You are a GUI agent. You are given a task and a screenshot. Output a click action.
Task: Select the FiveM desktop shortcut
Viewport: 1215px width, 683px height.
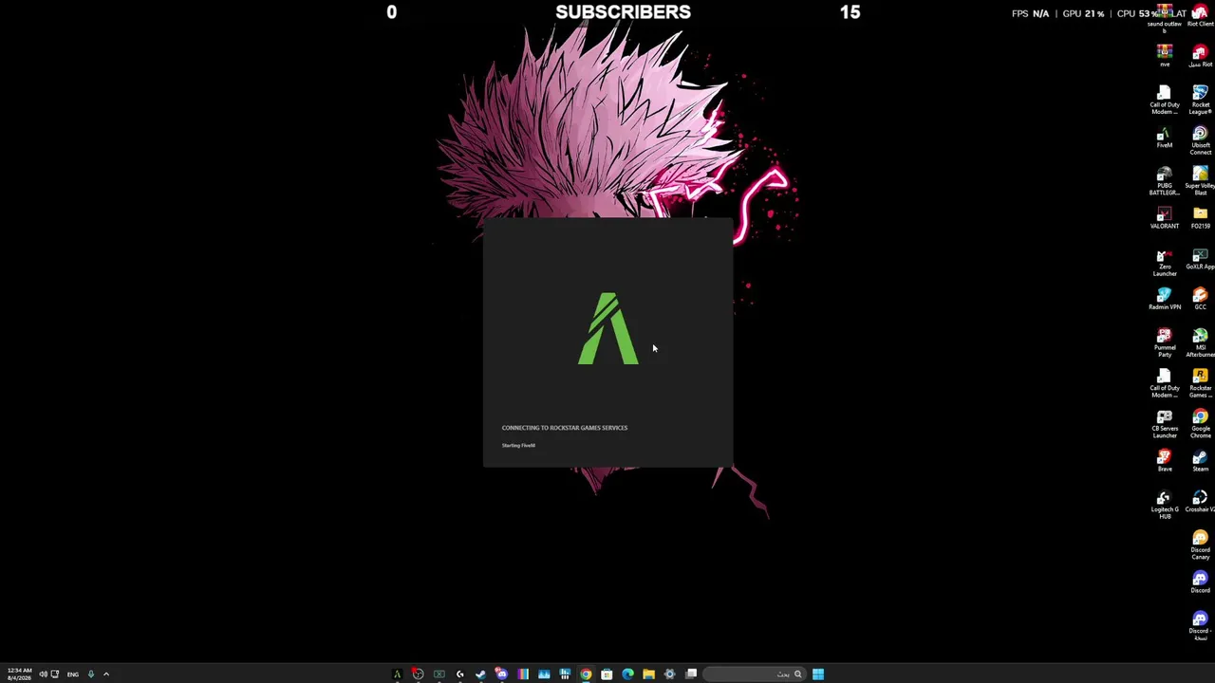coord(1165,138)
